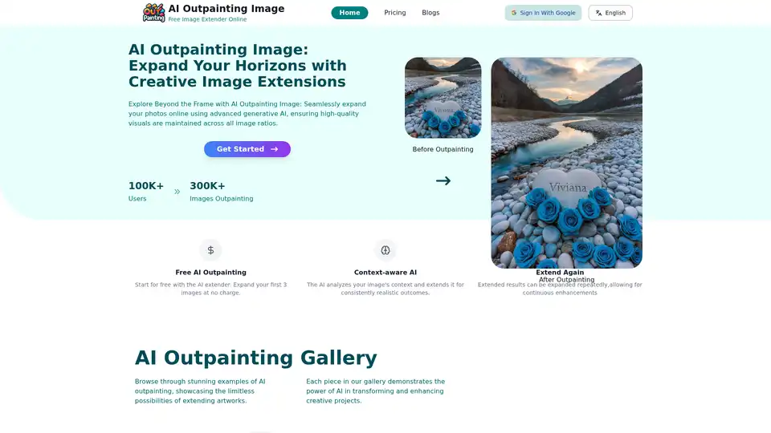Click the Free AI Outpainting heading

(210, 273)
